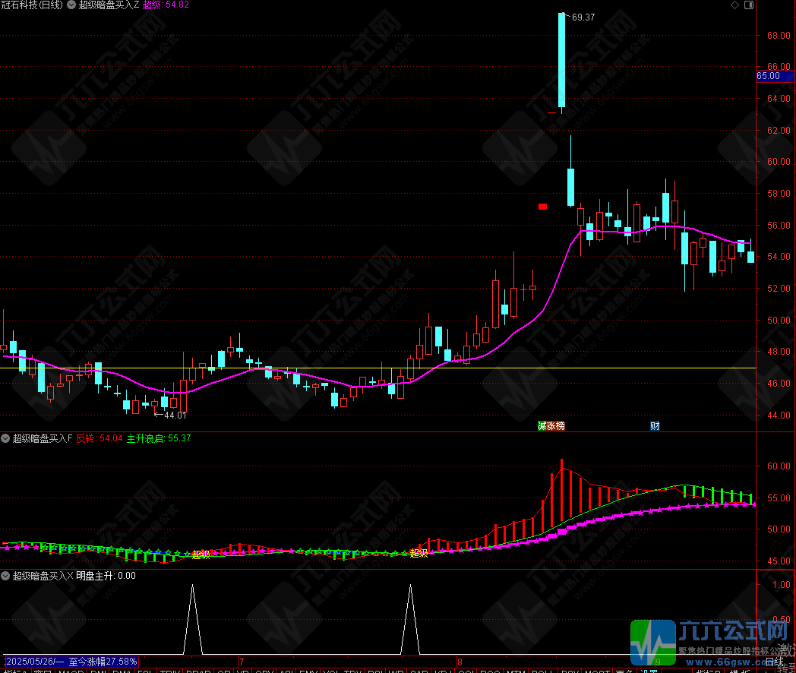Viewport: 796px width, 673px height.
Task: Open the 设置 settings tab
Action: (648, 671)
